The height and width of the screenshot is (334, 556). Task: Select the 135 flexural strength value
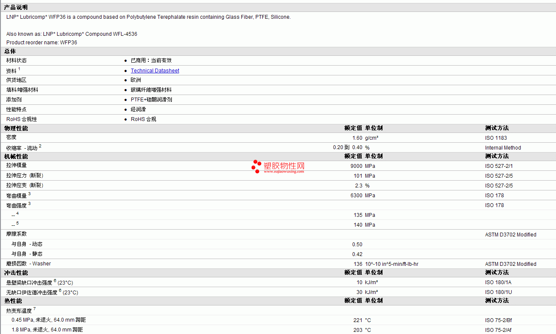[358, 215]
